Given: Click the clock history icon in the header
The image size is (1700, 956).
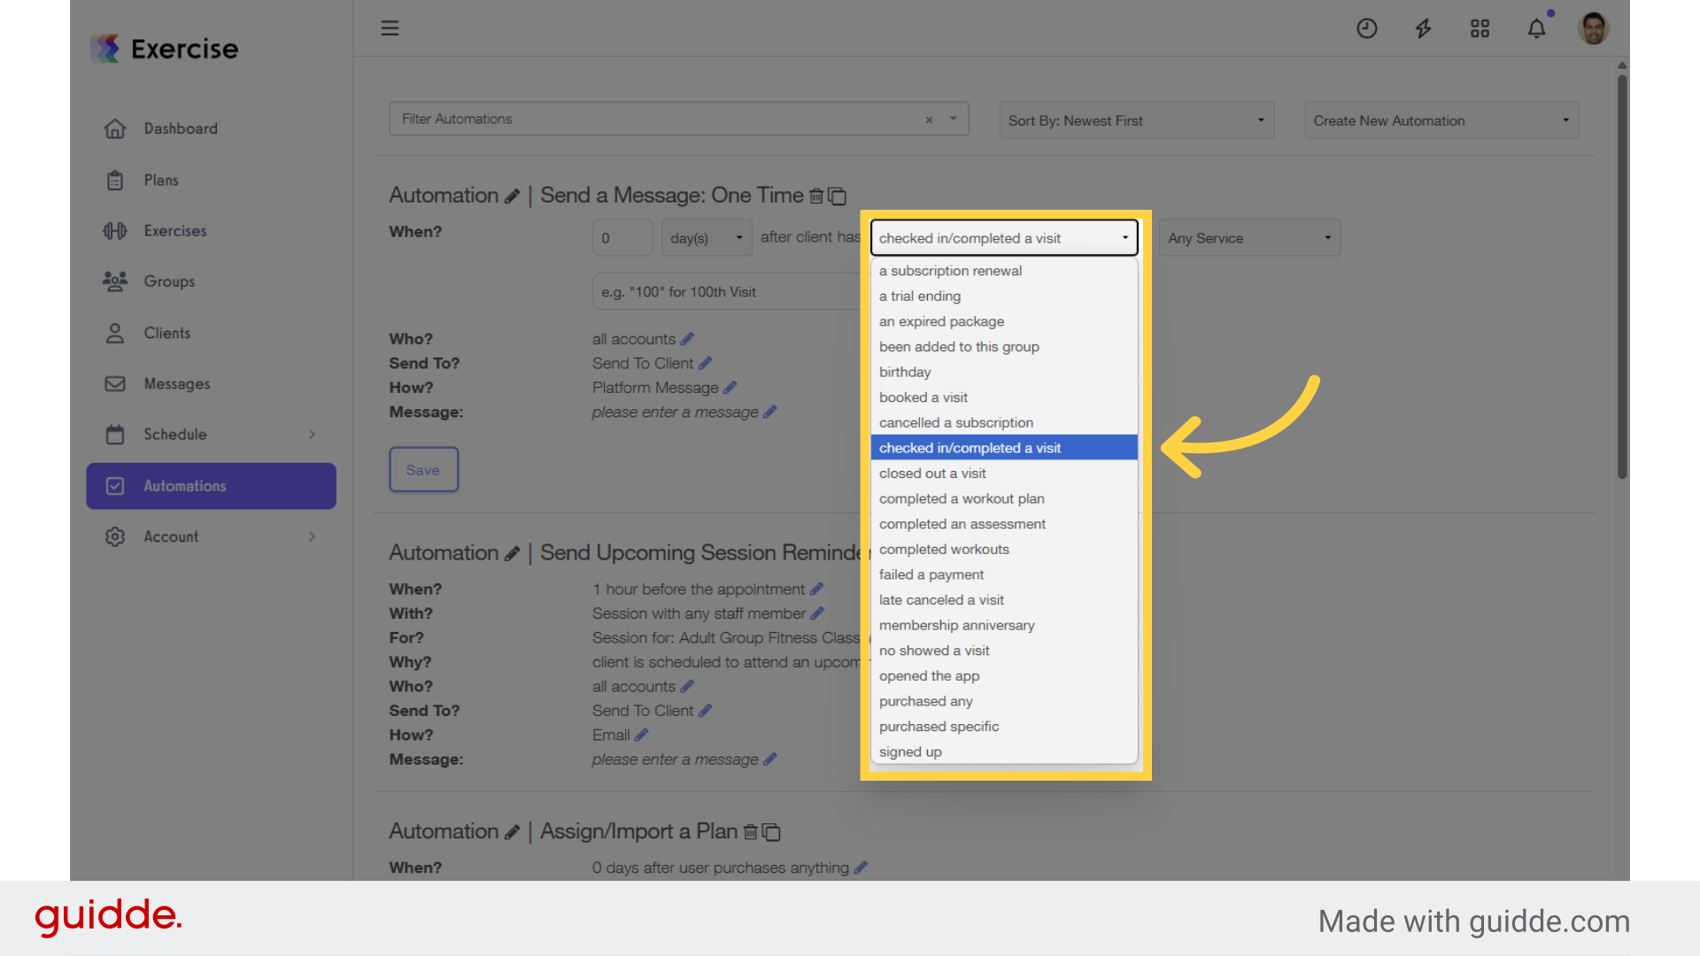Looking at the screenshot, I should pos(1366,28).
